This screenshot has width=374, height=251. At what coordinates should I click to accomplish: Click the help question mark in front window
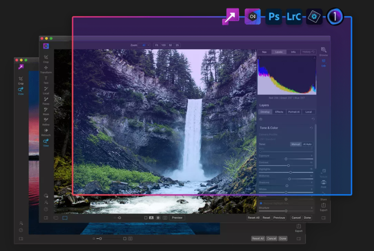pos(46,209)
